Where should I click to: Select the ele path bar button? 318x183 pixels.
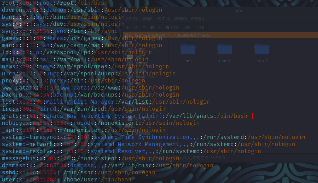pyautogui.click(x=187, y=27)
